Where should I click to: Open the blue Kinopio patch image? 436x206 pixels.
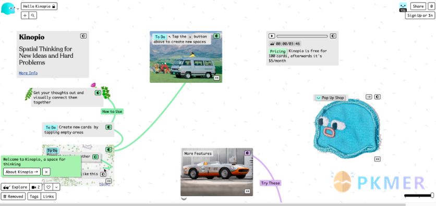point(347,129)
